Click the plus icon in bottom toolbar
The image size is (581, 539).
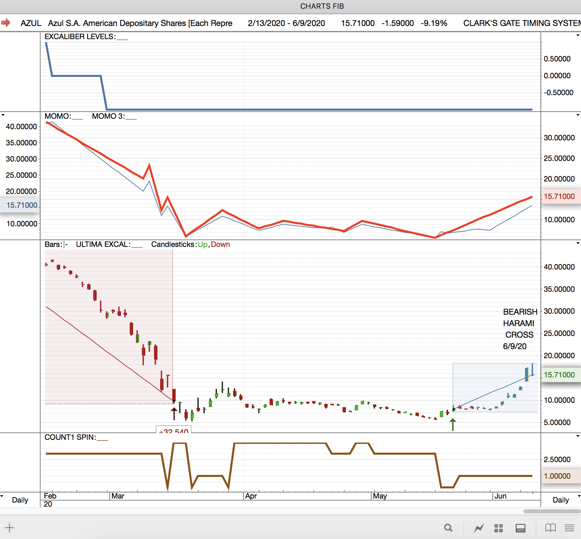tap(9, 528)
